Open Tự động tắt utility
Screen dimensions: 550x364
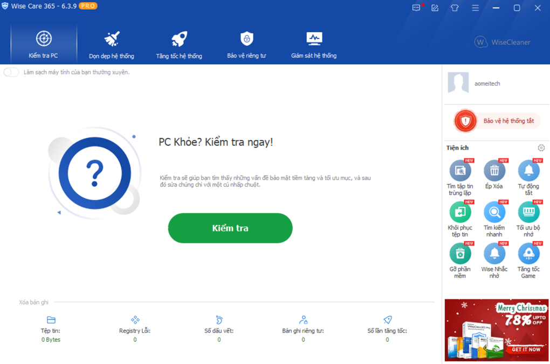528,177
